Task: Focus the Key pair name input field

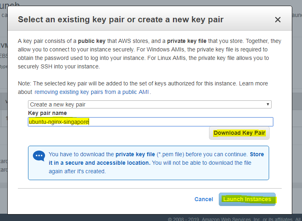Action: click(x=151, y=122)
